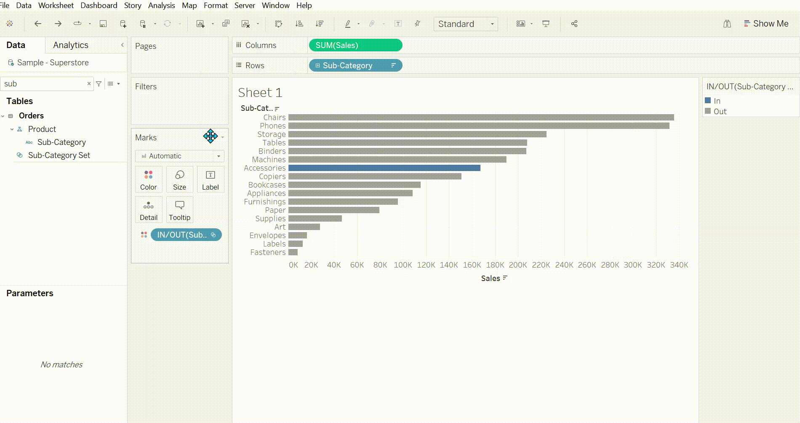Clear the sheet icon

[246, 24]
